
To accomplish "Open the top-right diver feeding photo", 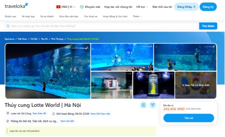I will point(185,57).
